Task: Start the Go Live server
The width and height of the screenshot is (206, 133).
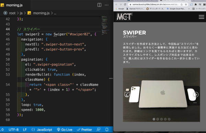Action: [65, 130]
